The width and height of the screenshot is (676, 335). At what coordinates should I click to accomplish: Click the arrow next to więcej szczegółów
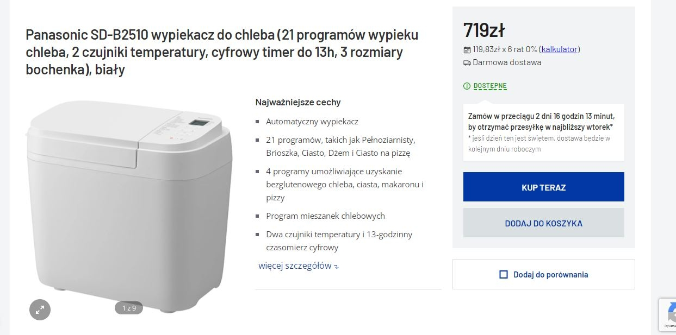click(x=337, y=267)
